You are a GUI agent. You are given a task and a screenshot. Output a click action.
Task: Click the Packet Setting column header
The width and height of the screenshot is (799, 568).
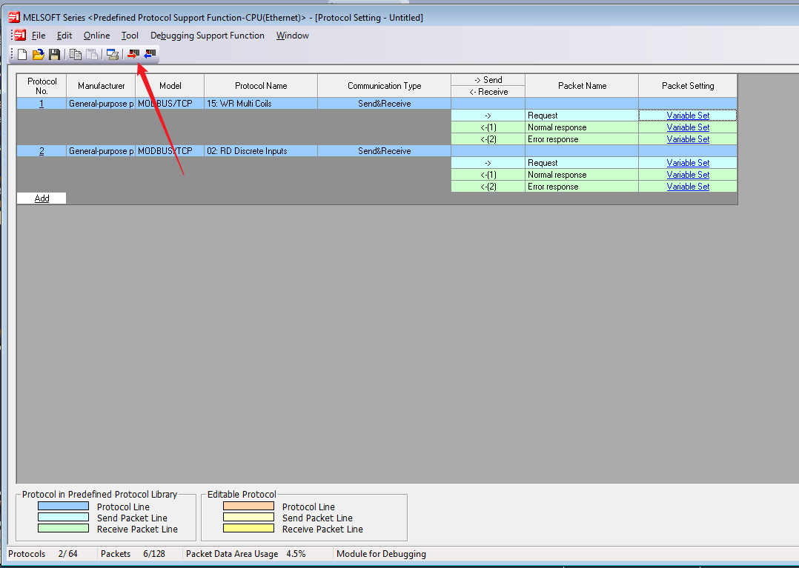tap(687, 86)
